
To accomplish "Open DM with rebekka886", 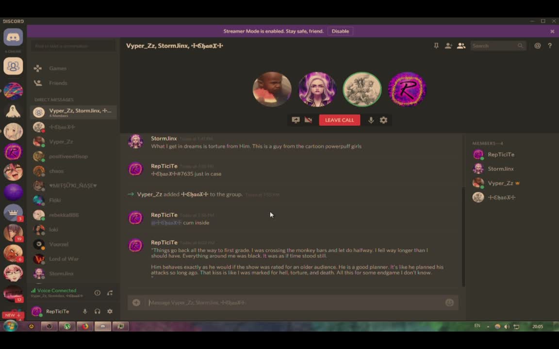I will 73,215.
